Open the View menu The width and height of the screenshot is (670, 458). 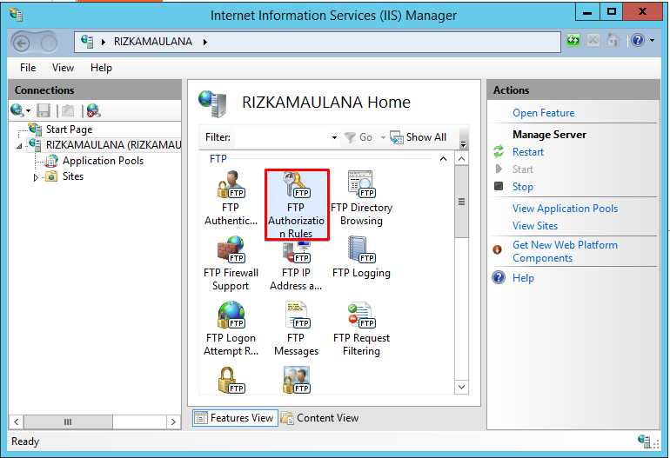pyautogui.click(x=63, y=68)
